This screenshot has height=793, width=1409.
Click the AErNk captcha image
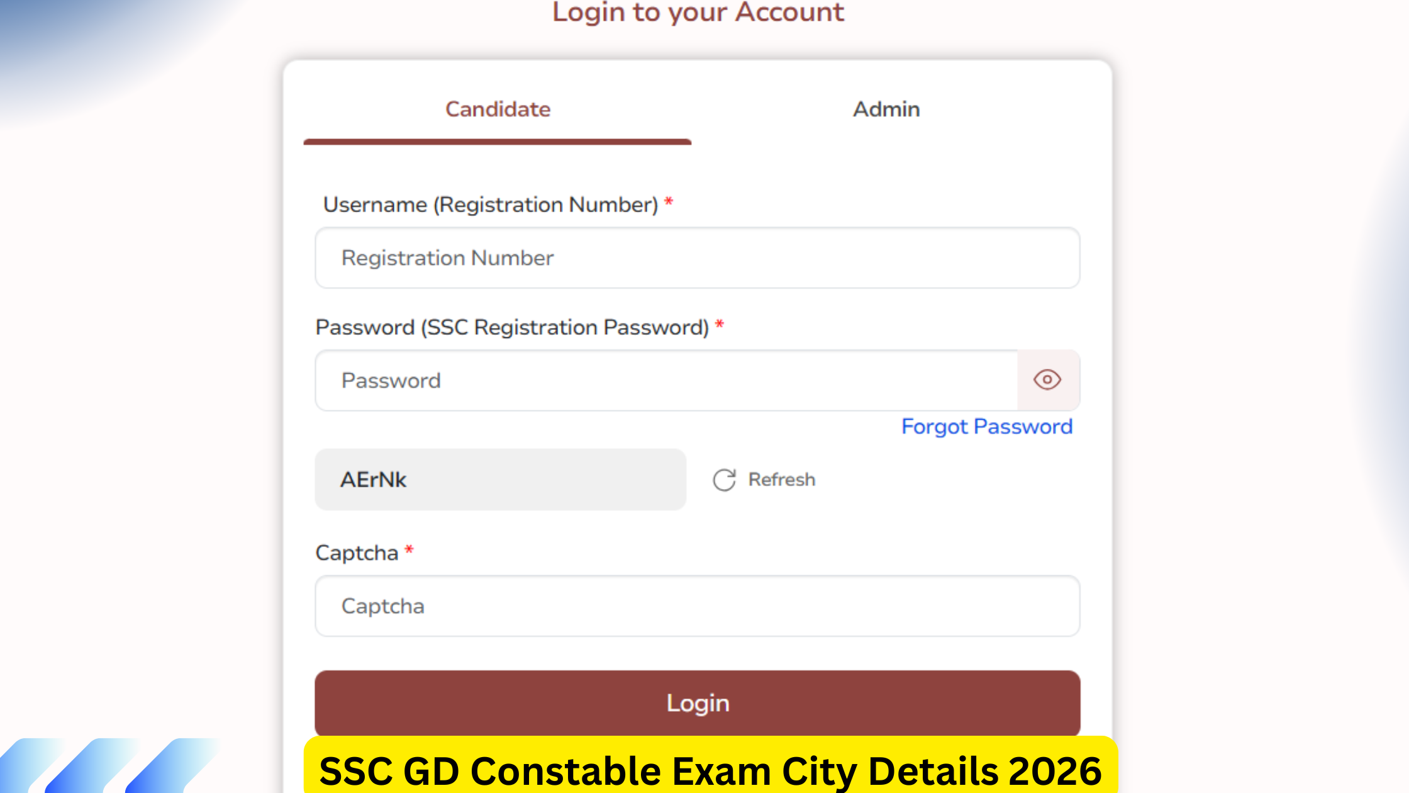tap(500, 480)
